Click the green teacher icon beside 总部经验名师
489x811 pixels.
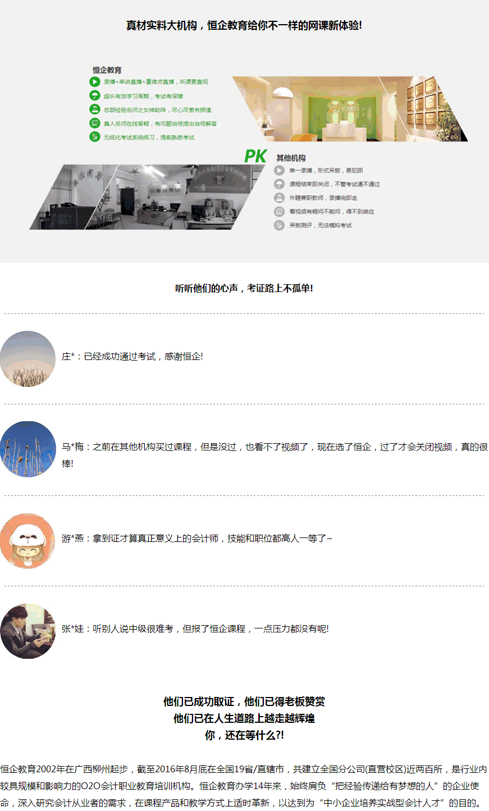[95, 110]
